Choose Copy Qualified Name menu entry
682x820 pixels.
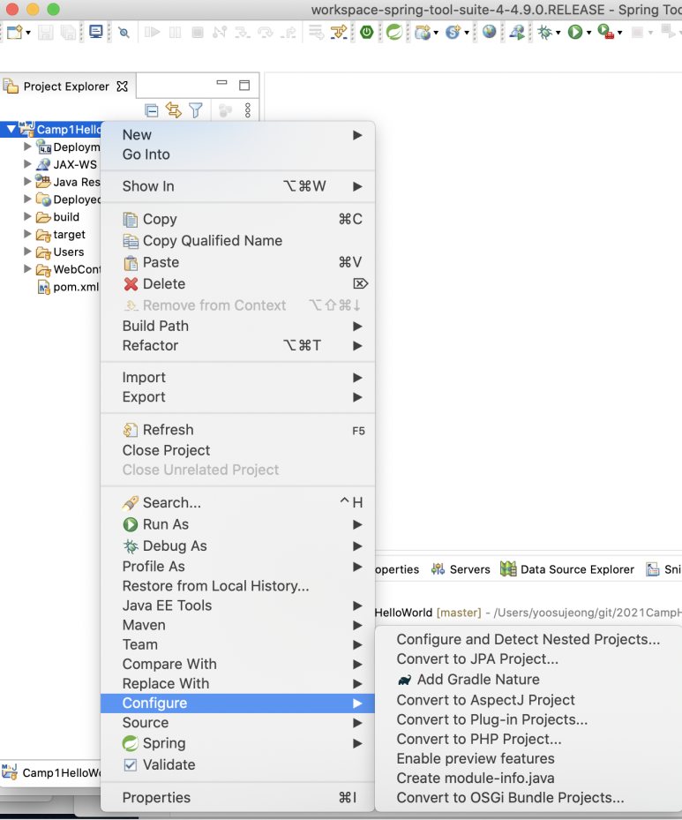tap(238, 241)
